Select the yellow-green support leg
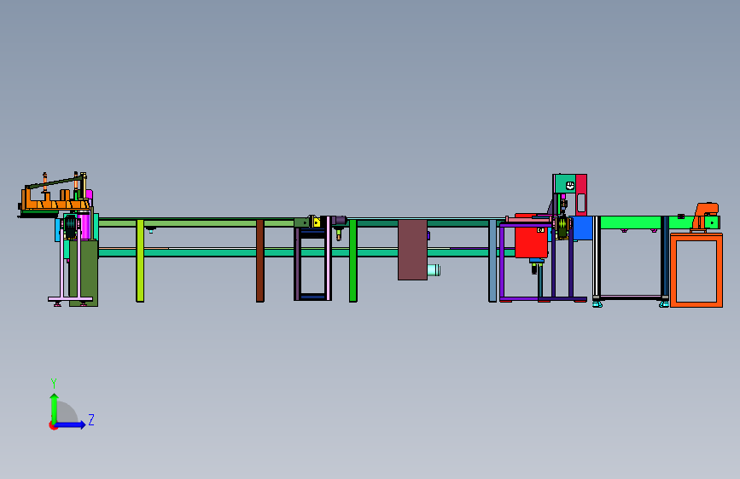The width and height of the screenshot is (740, 479). [x=140, y=261]
